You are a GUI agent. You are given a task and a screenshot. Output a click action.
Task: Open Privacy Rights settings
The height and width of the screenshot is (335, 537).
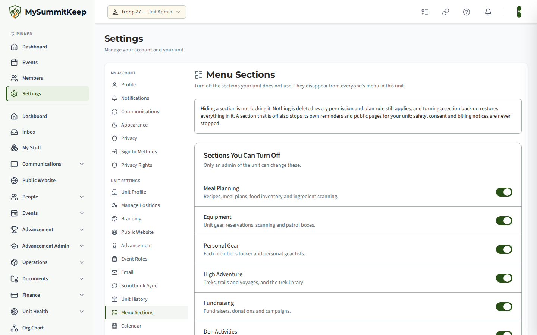tap(146, 165)
